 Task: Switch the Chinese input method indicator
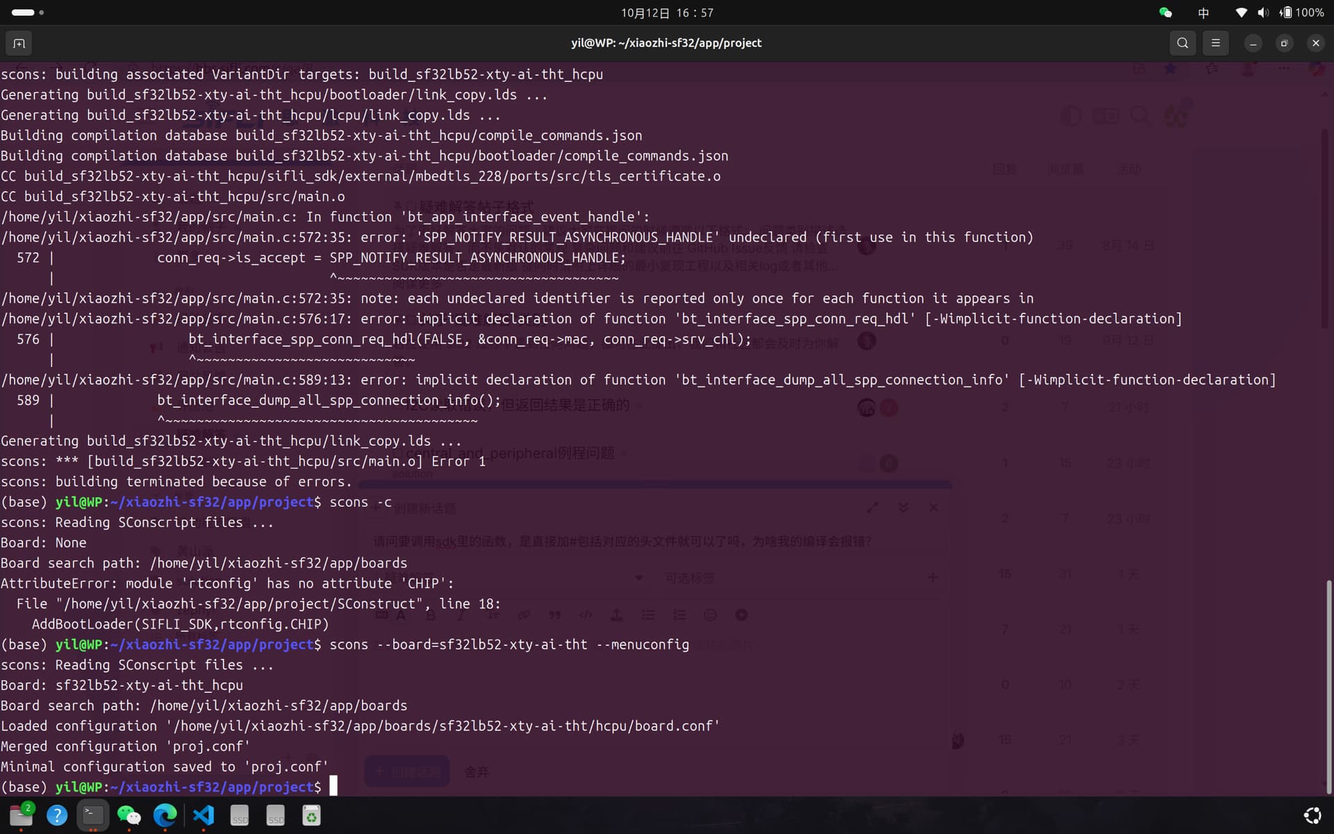point(1203,13)
